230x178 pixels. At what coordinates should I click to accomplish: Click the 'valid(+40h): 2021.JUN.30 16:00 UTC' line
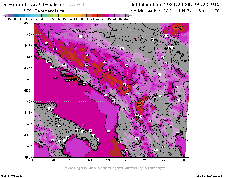click(x=175, y=11)
